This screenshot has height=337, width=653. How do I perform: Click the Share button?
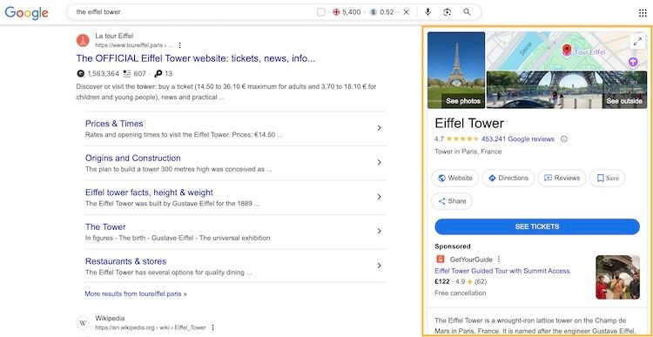click(x=452, y=201)
